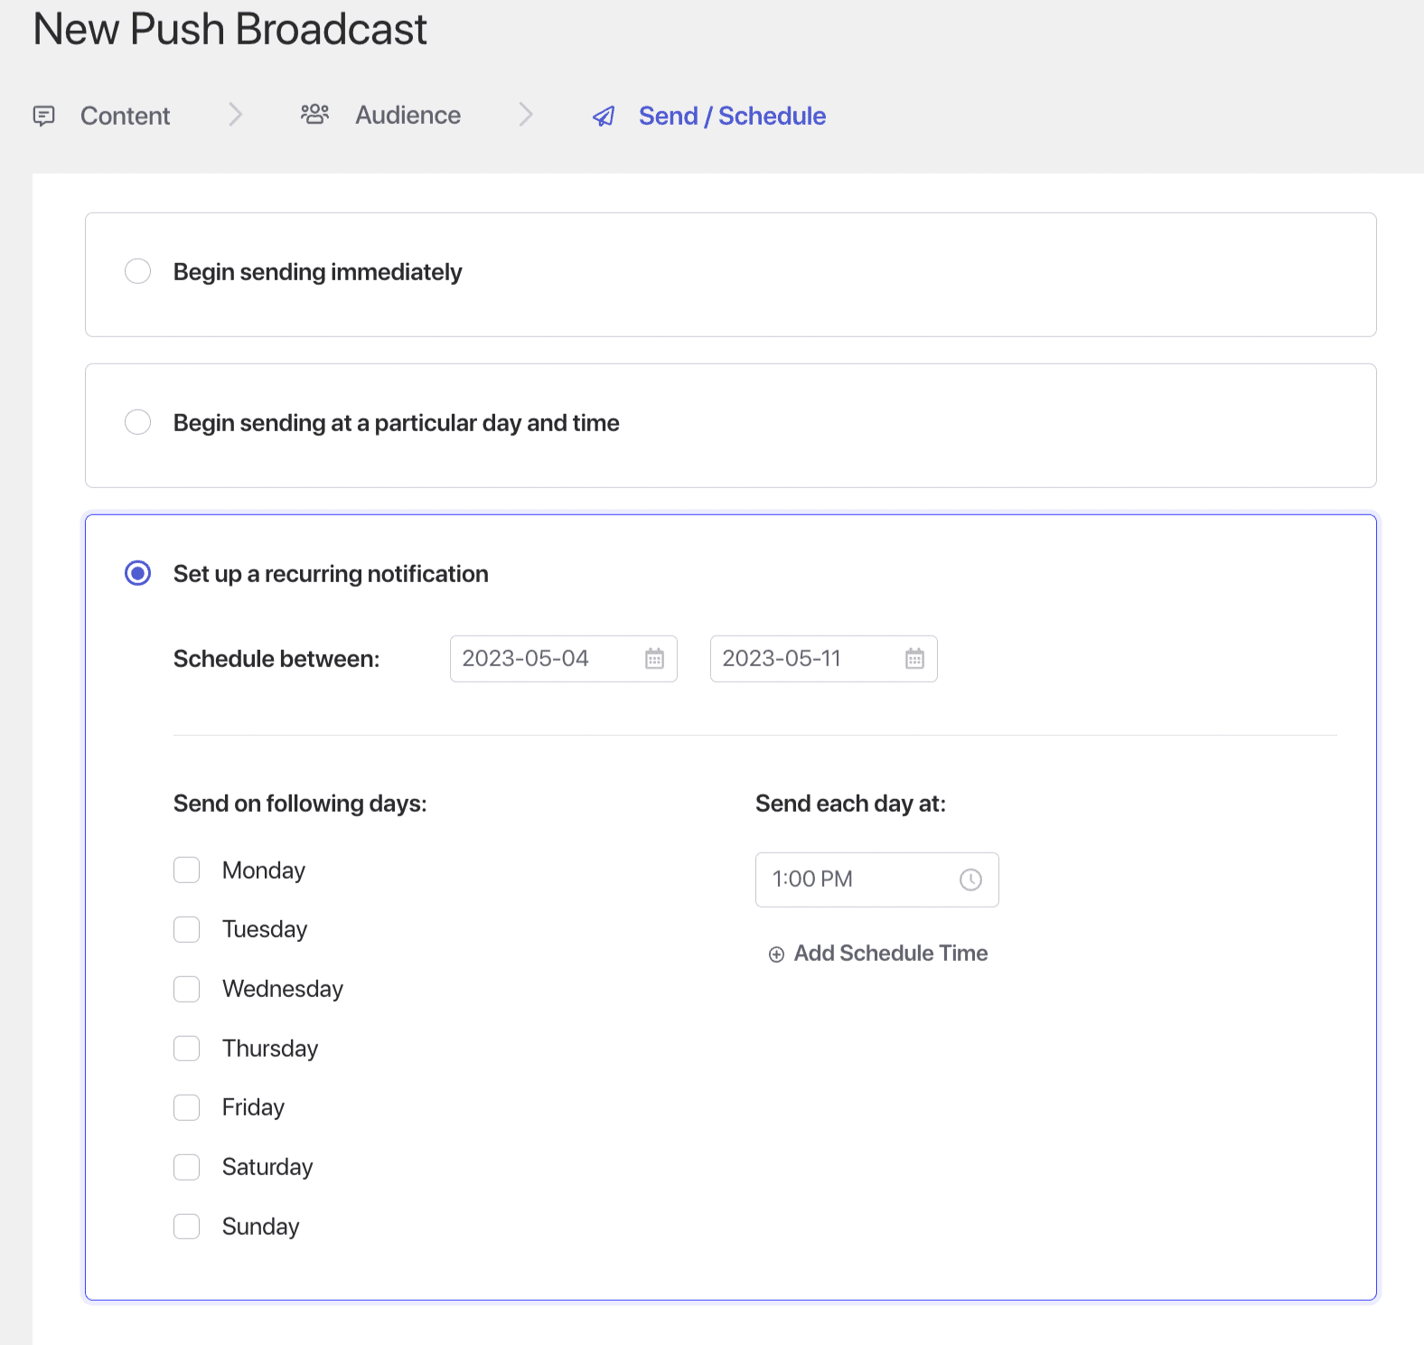The width and height of the screenshot is (1424, 1345).
Task: Check the Wednesday checkbox
Action: coord(187,989)
